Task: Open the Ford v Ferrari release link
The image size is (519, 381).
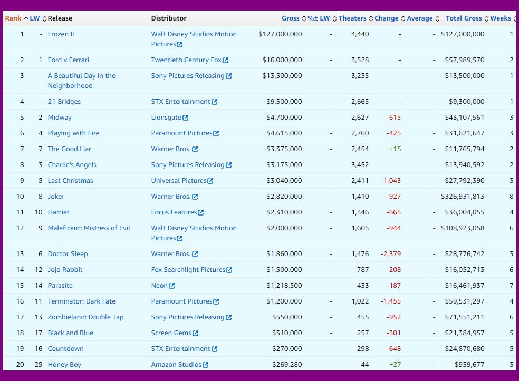Action: tap(68, 60)
